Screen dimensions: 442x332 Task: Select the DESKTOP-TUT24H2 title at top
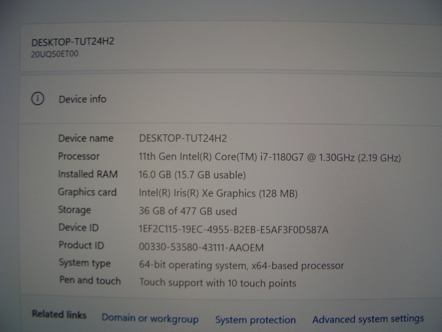click(x=73, y=42)
